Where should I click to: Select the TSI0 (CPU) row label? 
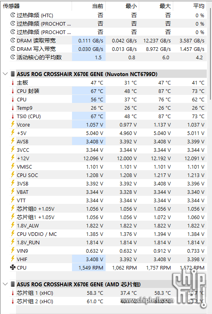(x=29, y=116)
